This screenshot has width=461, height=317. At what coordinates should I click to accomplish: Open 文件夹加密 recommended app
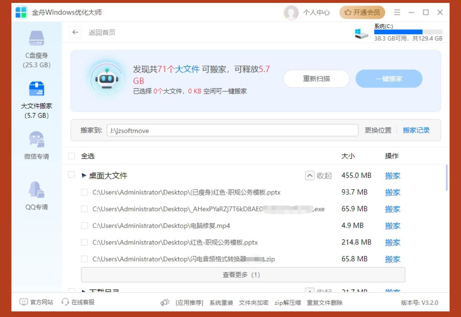point(254,303)
